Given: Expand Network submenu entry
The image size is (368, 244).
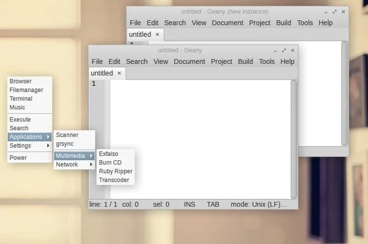Looking at the screenshot, I should click(x=74, y=164).
